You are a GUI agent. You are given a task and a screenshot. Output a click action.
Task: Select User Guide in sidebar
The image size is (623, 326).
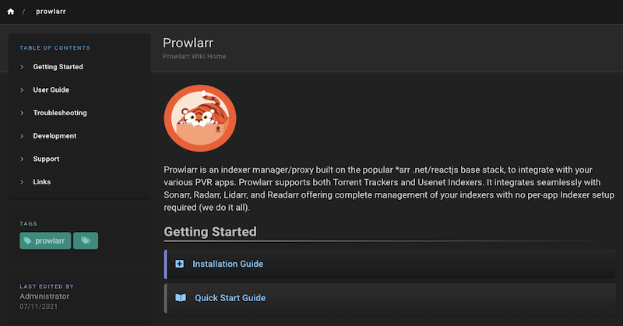pyautogui.click(x=51, y=90)
